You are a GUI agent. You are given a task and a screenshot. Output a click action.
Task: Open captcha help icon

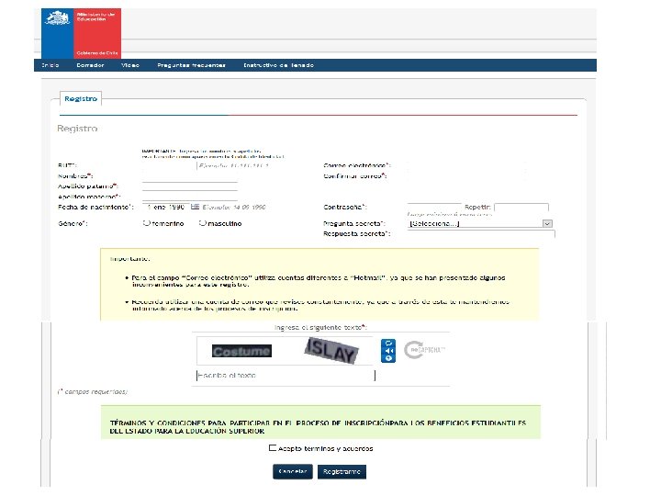click(388, 358)
